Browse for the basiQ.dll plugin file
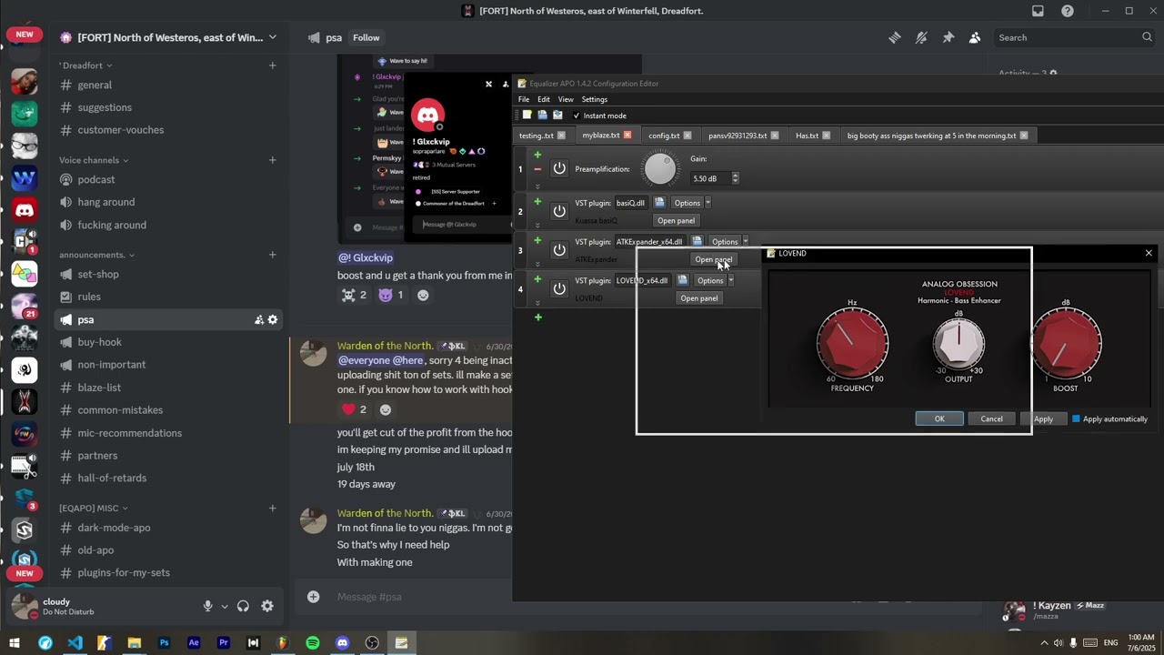Viewport: 1164px width, 655px height. [x=659, y=203]
